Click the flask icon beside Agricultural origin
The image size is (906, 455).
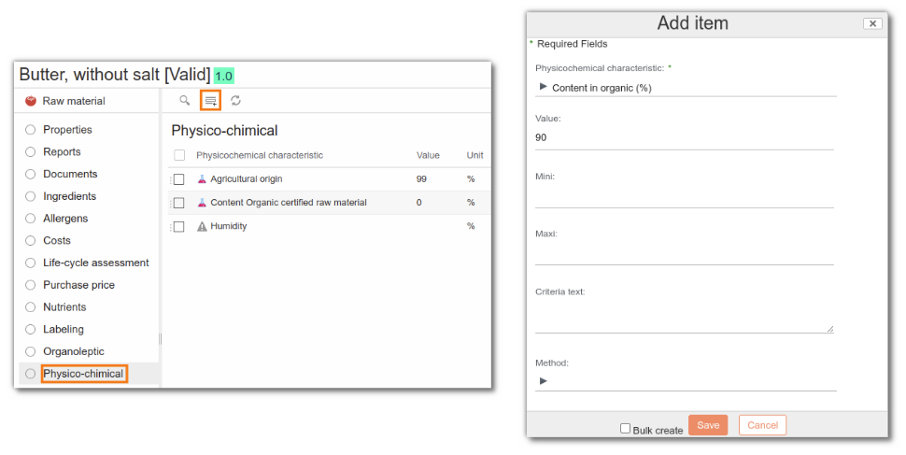202,178
